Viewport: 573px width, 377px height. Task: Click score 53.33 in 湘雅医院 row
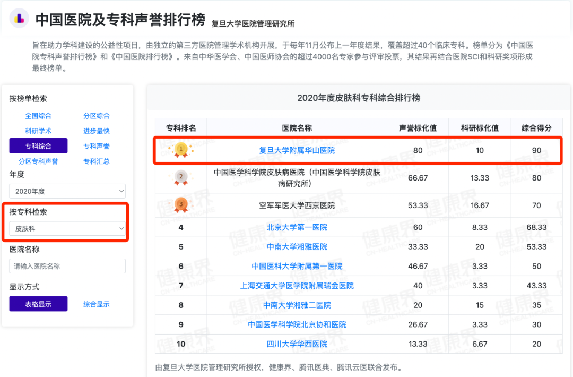[536, 247]
